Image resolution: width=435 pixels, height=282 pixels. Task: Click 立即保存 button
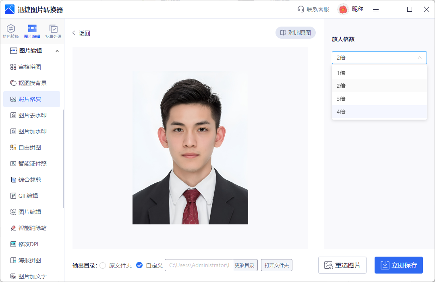(x=399, y=265)
